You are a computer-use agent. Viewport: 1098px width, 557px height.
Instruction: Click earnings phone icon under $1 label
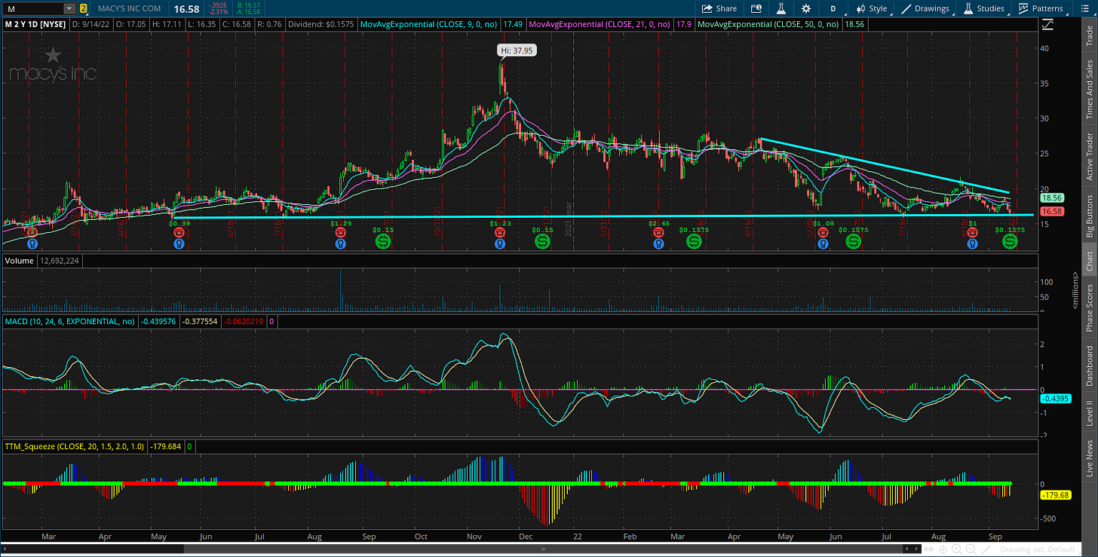pyautogui.click(x=973, y=233)
